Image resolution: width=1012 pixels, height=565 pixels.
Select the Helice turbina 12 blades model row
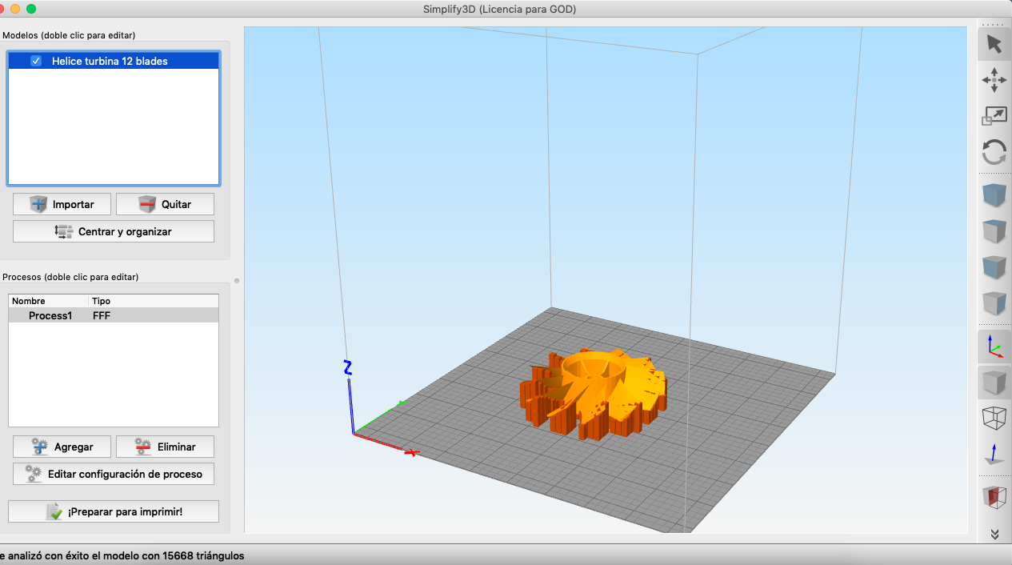click(x=114, y=61)
